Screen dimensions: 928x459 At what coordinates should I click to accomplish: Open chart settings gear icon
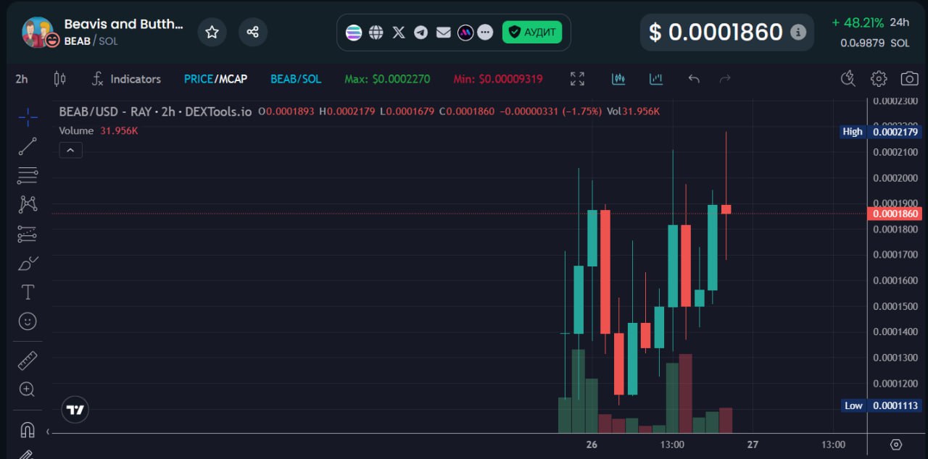[x=879, y=79]
